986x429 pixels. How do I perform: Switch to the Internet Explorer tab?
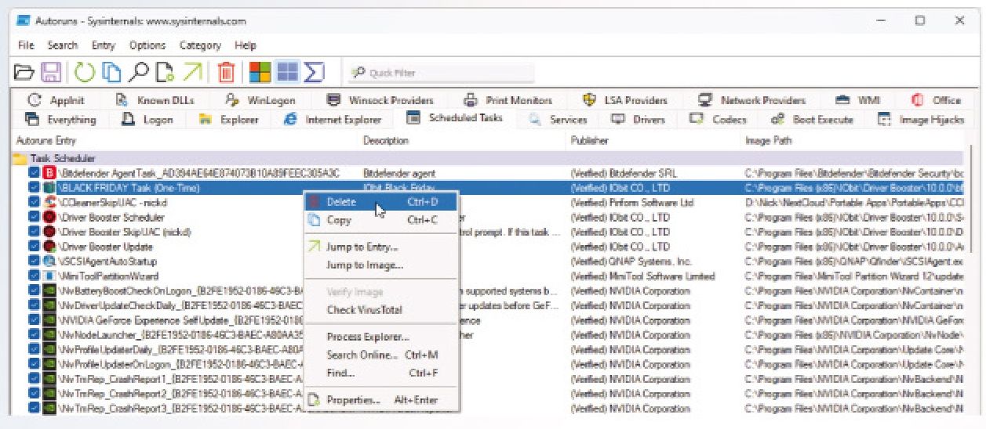tap(333, 120)
